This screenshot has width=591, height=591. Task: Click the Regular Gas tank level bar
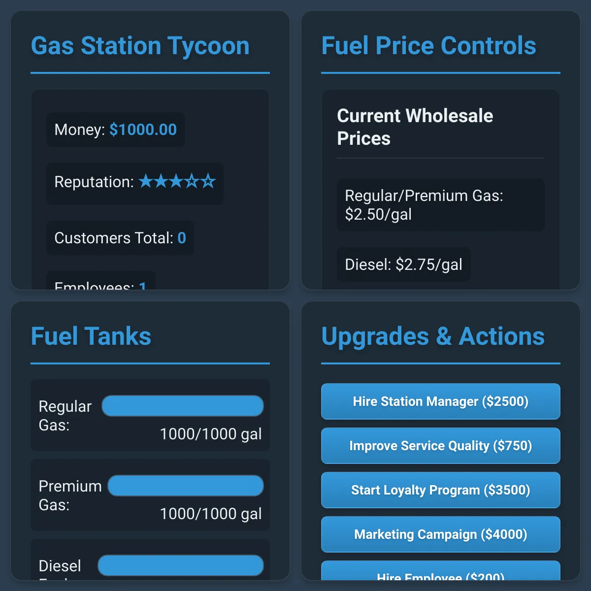(x=183, y=406)
